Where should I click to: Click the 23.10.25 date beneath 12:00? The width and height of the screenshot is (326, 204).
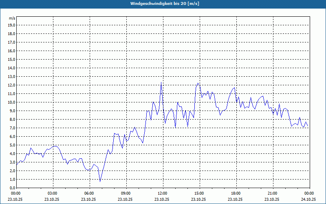point(162,200)
